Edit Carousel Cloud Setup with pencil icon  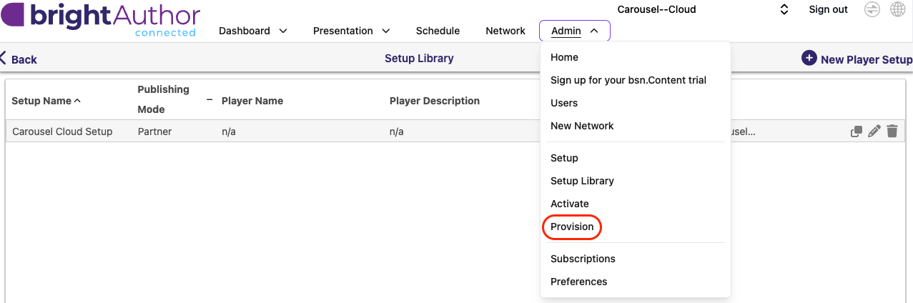(x=874, y=131)
